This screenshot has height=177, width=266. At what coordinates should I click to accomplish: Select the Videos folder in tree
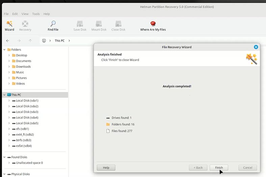tap(19, 84)
